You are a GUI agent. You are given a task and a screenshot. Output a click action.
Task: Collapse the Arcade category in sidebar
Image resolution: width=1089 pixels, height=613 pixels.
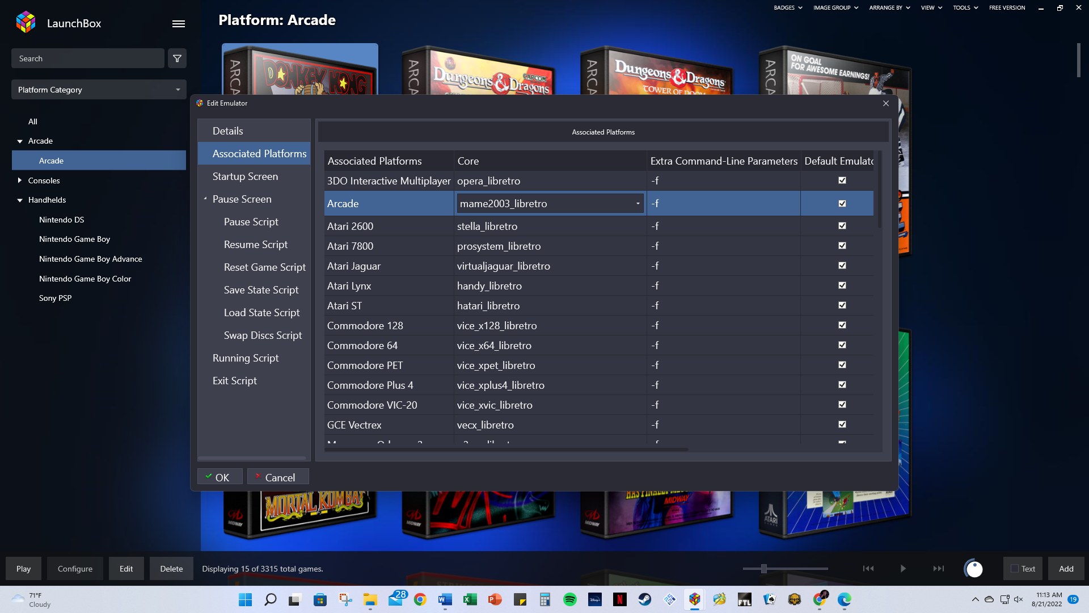pyautogui.click(x=20, y=141)
